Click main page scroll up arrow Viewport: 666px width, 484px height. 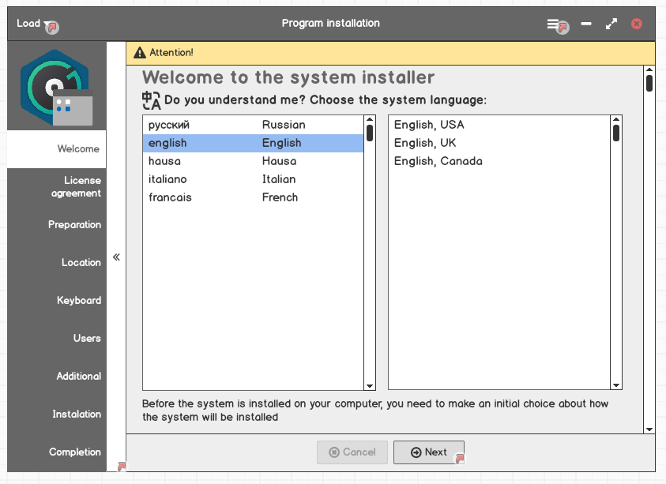point(649,69)
